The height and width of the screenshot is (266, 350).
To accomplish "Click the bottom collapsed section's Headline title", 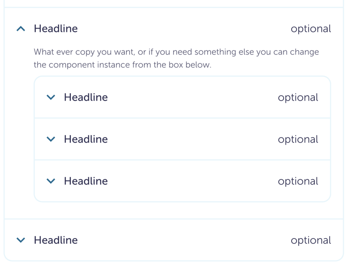I will [56, 240].
